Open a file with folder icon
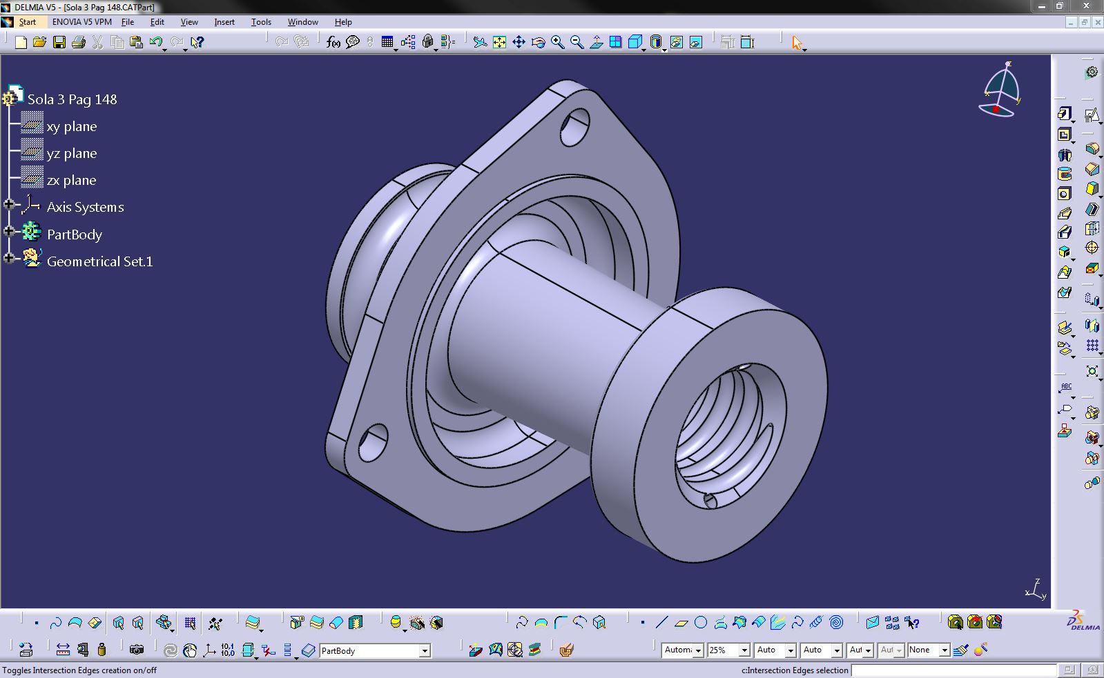Viewport: 1104px width, 678px height. click(x=39, y=43)
